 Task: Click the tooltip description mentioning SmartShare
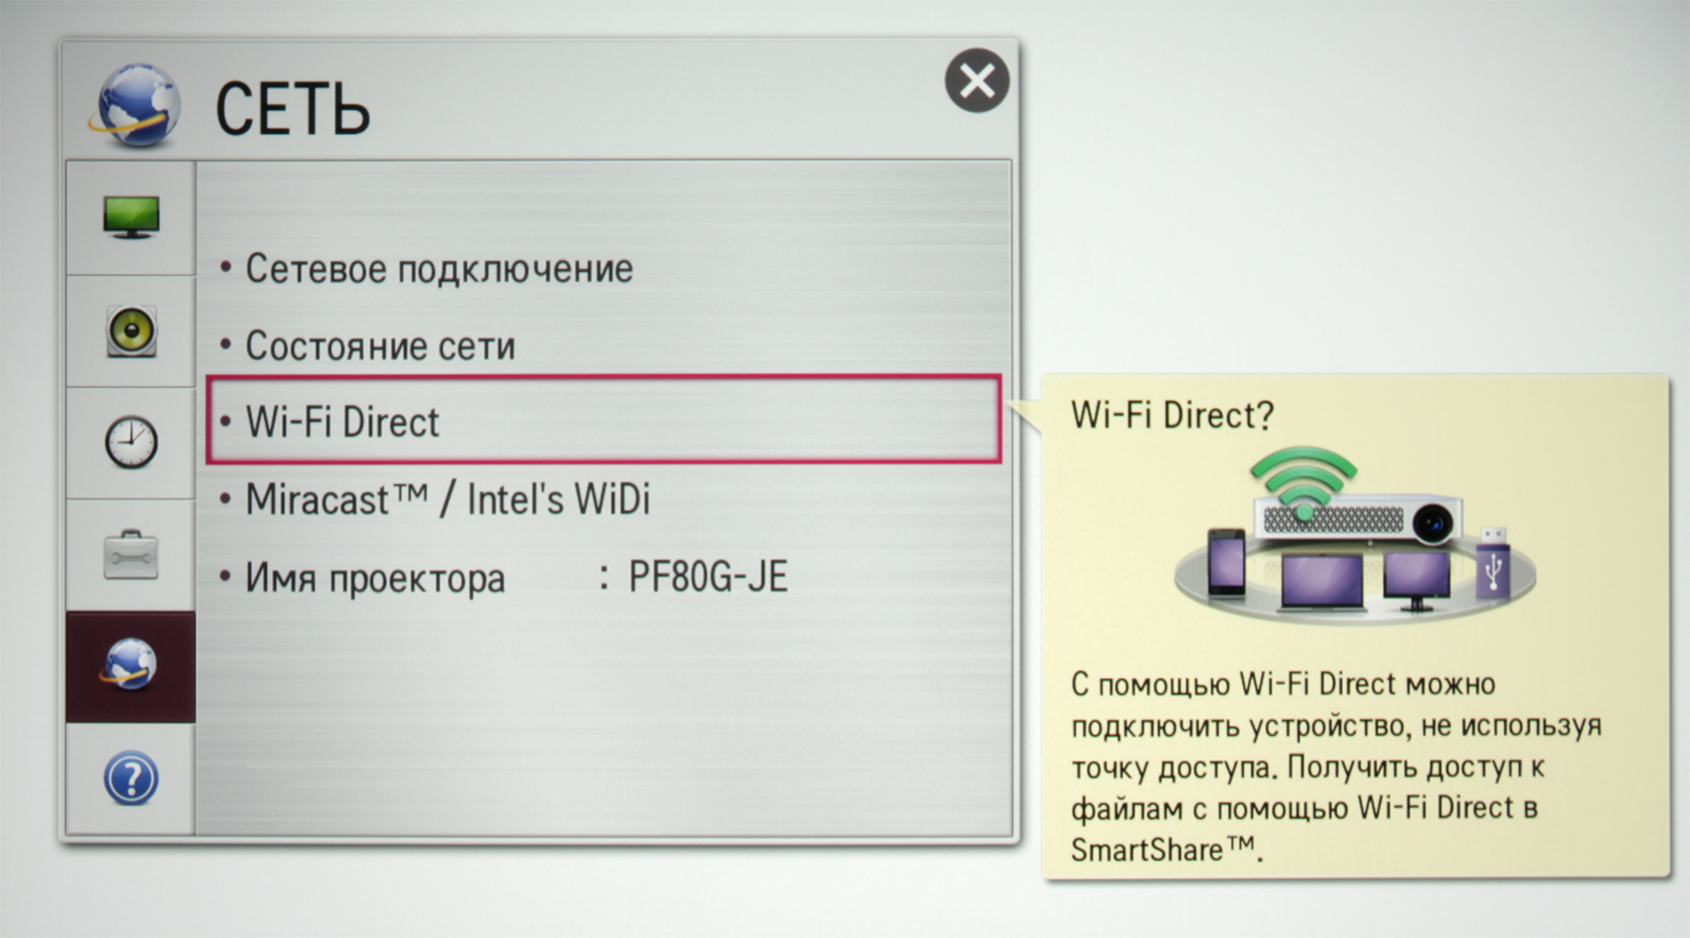(x=1336, y=766)
